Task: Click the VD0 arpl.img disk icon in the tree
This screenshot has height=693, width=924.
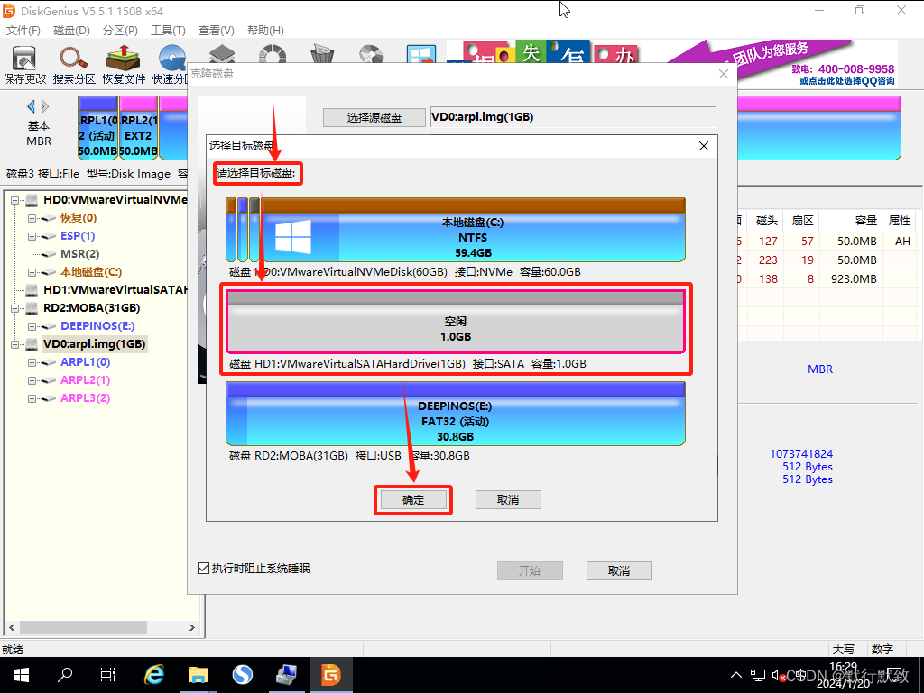Action: (x=32, y=344)
